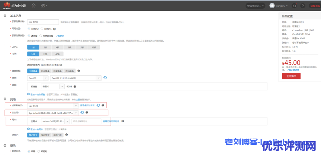
Task: Click the help question mark in header
Action: click(303, 6)
